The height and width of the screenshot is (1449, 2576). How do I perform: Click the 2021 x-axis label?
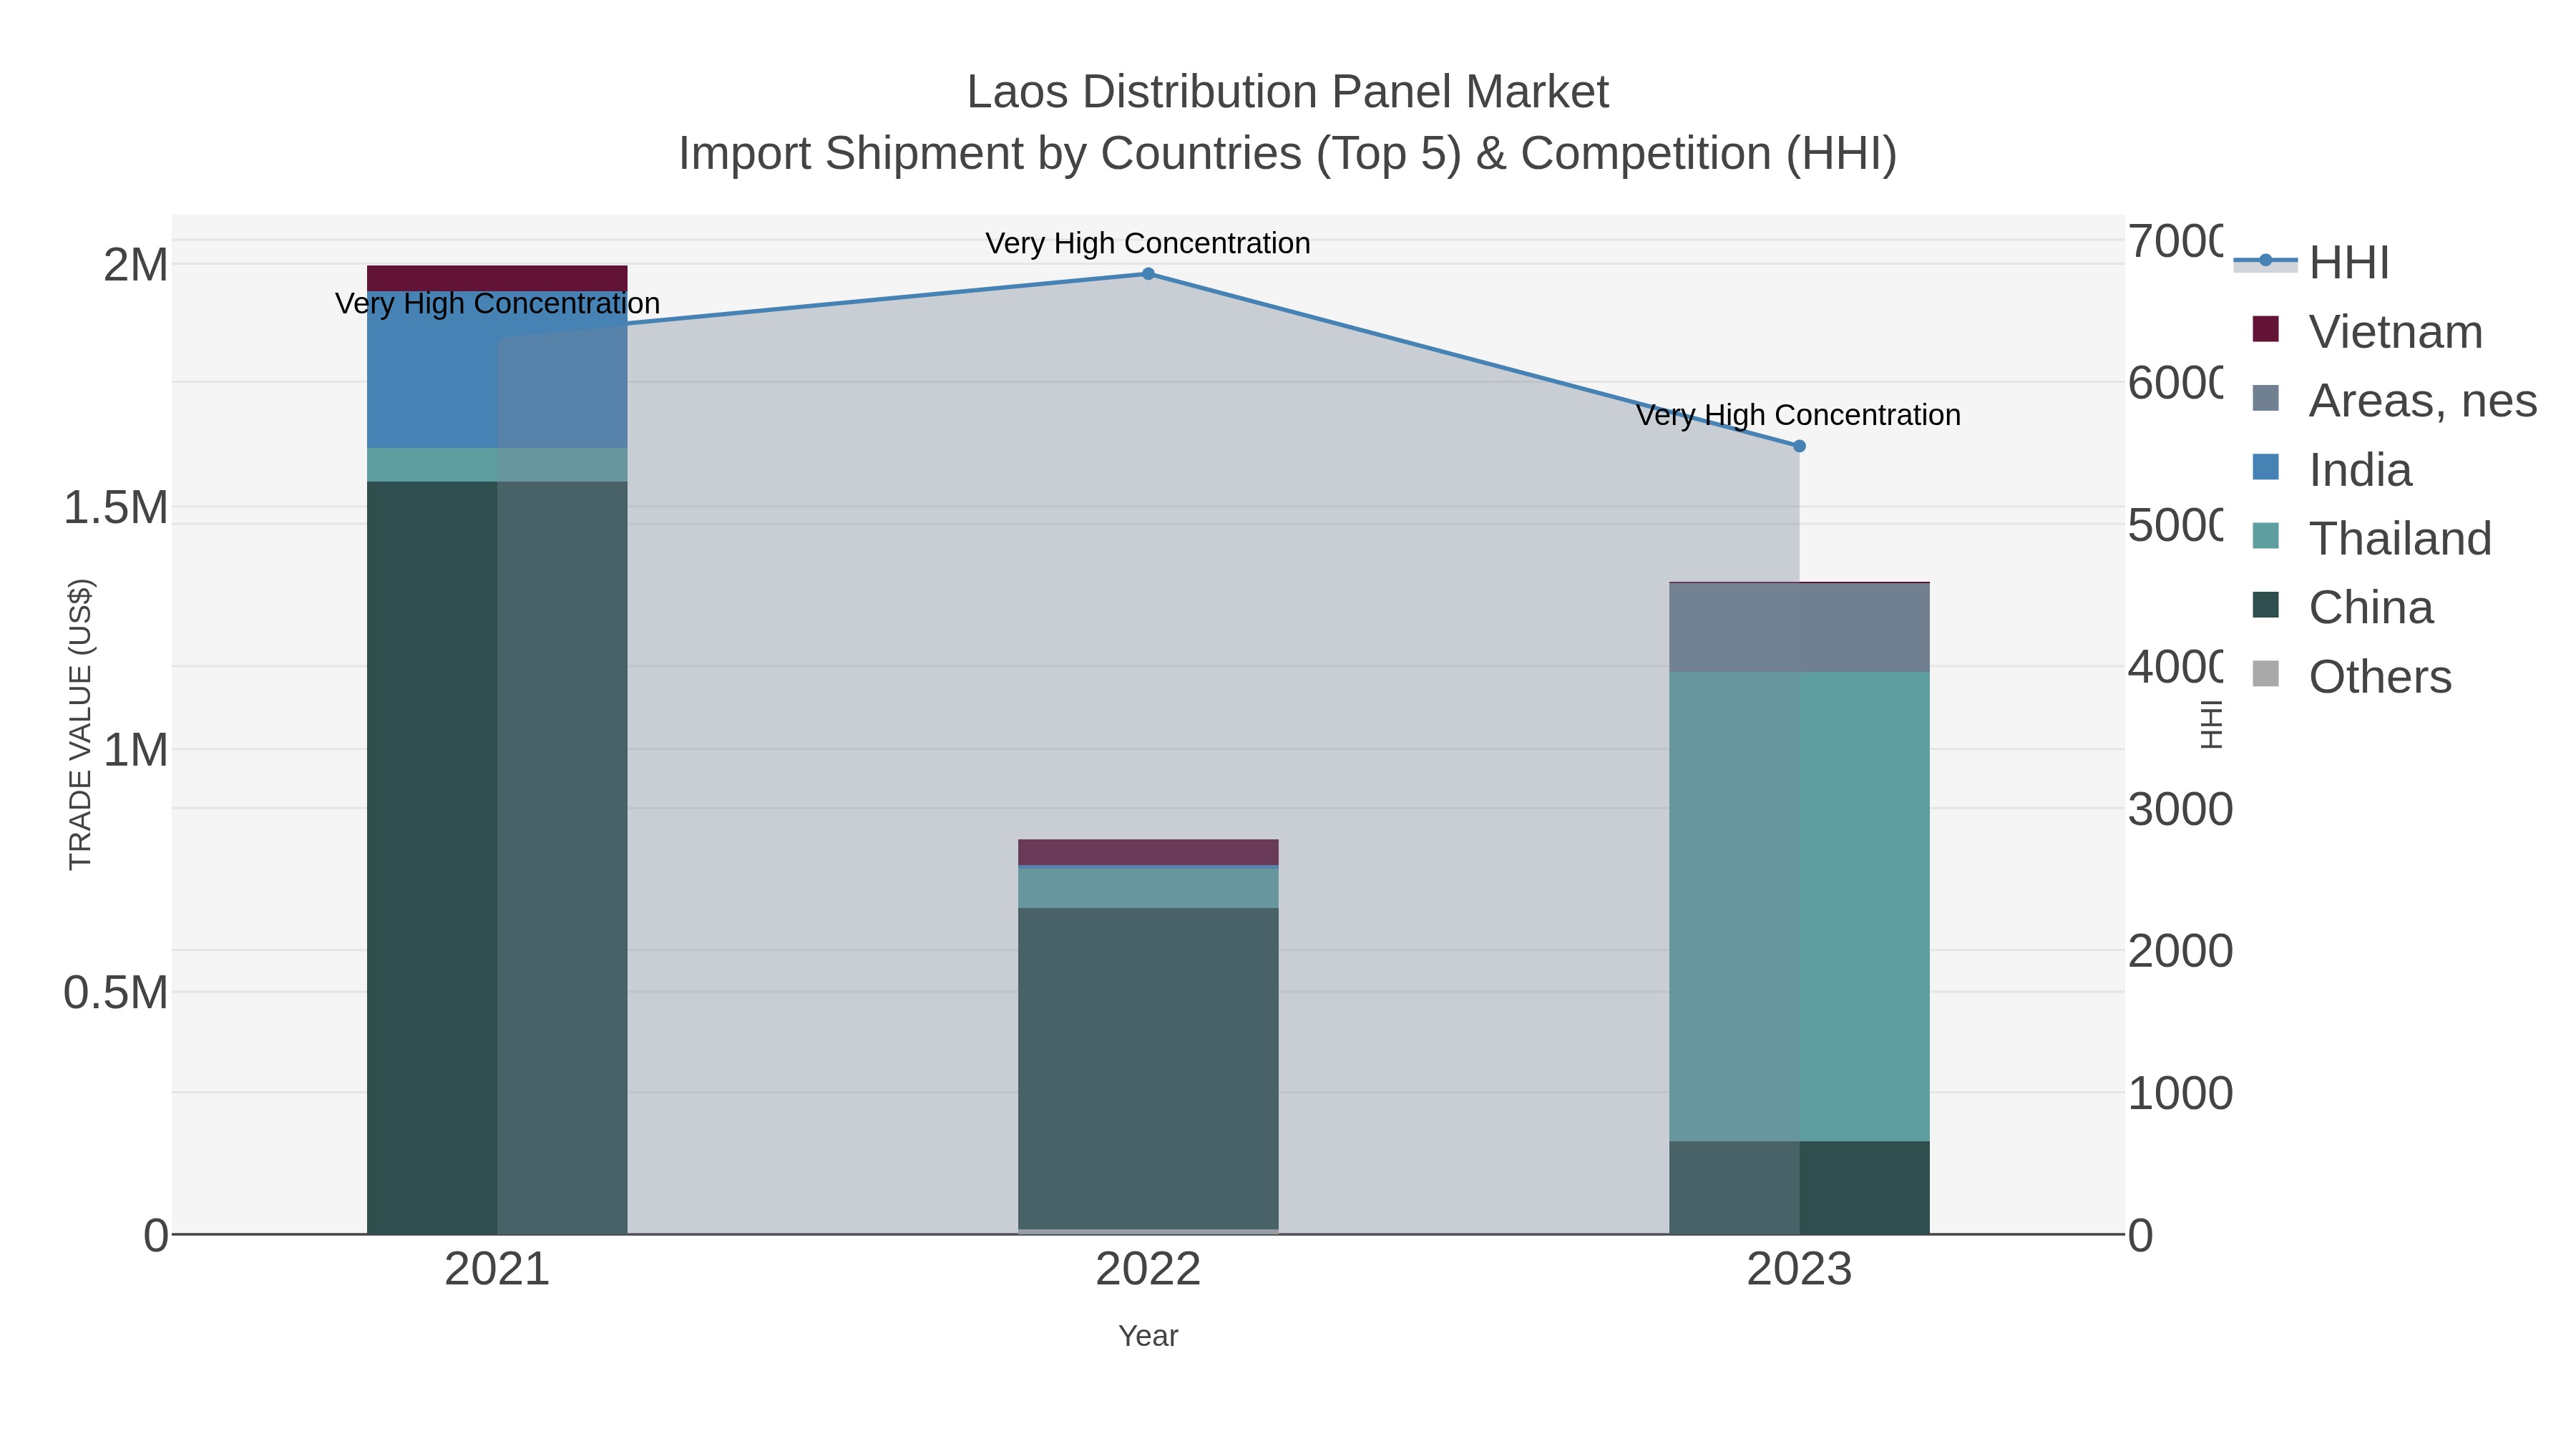497,1270
